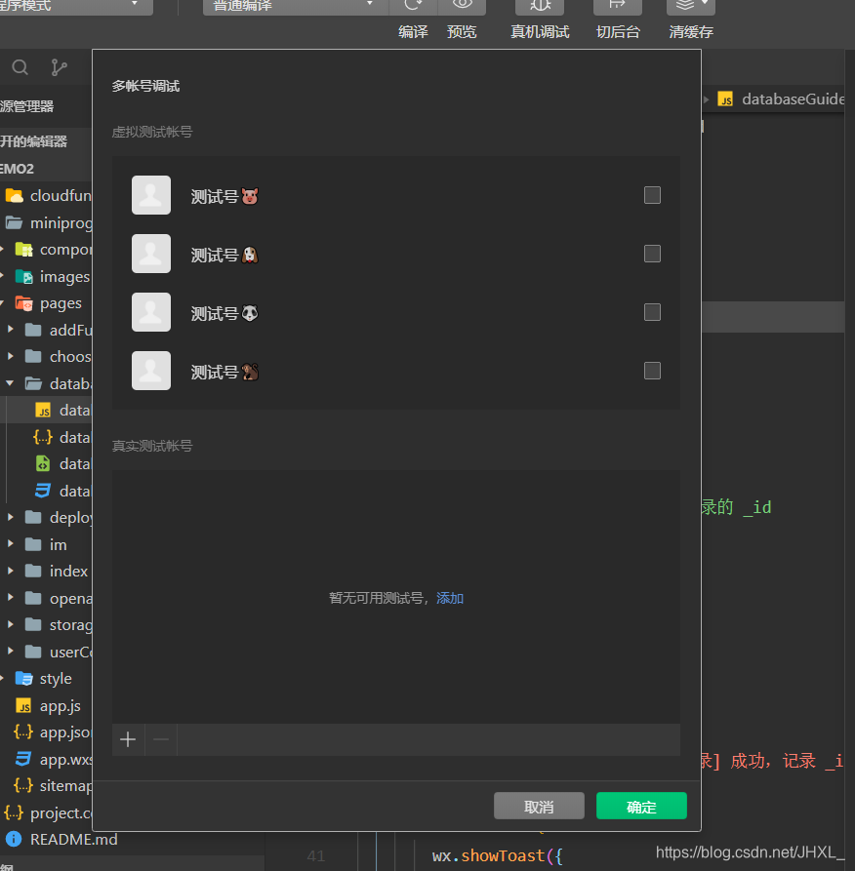The image size is (855, 871).
Task: Open the databaseGuide JSON file in tree
Action: [62, 437]
